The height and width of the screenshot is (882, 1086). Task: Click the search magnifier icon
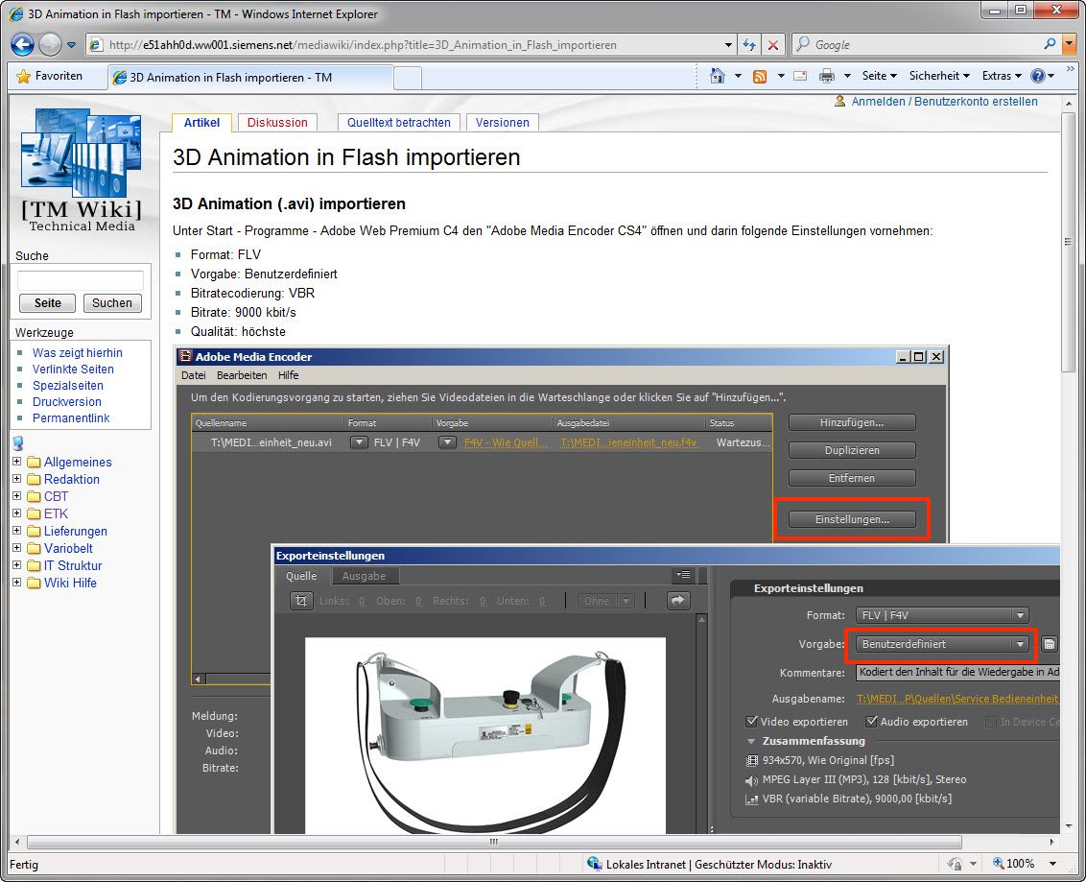tap(1050, 44)
